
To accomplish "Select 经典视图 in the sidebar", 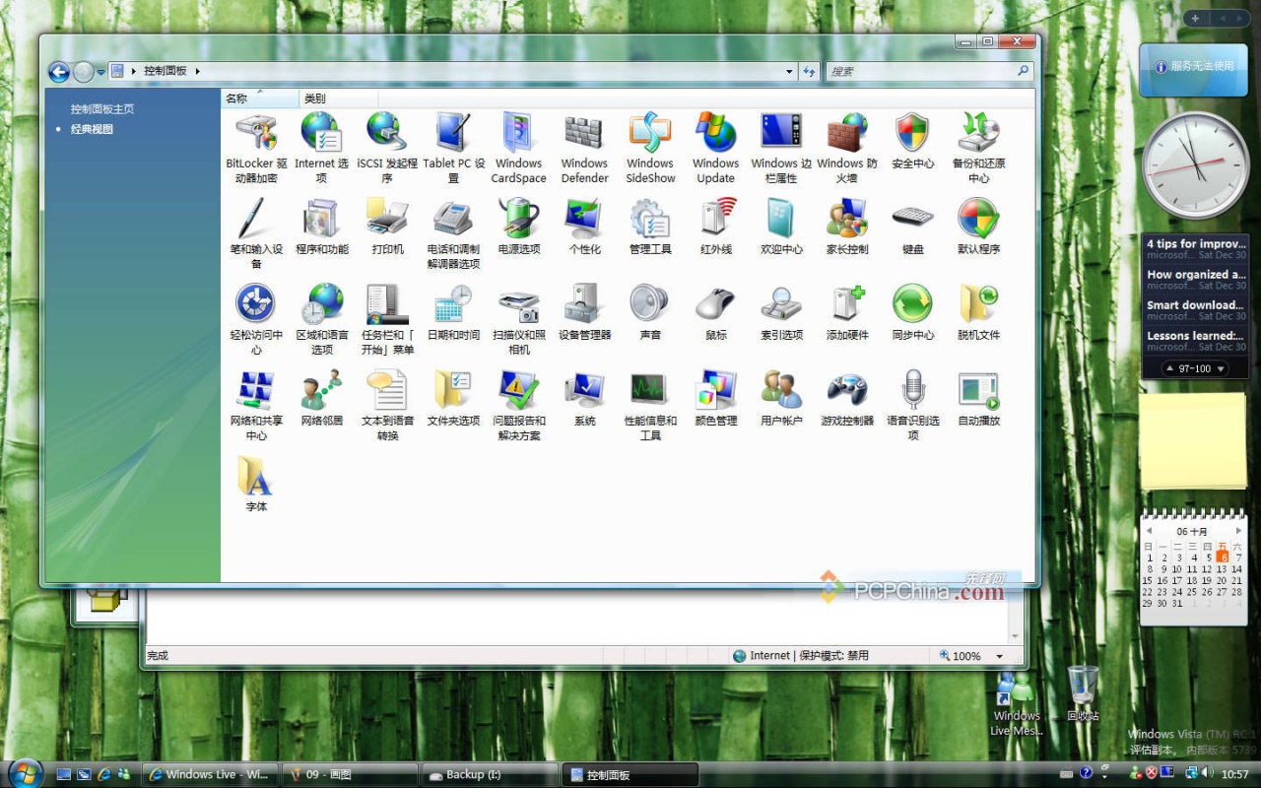I will coord(92,129).
